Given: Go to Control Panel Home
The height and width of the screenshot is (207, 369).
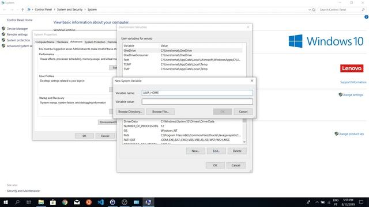Looking at the screenshot, I should (x=20, y=20).
